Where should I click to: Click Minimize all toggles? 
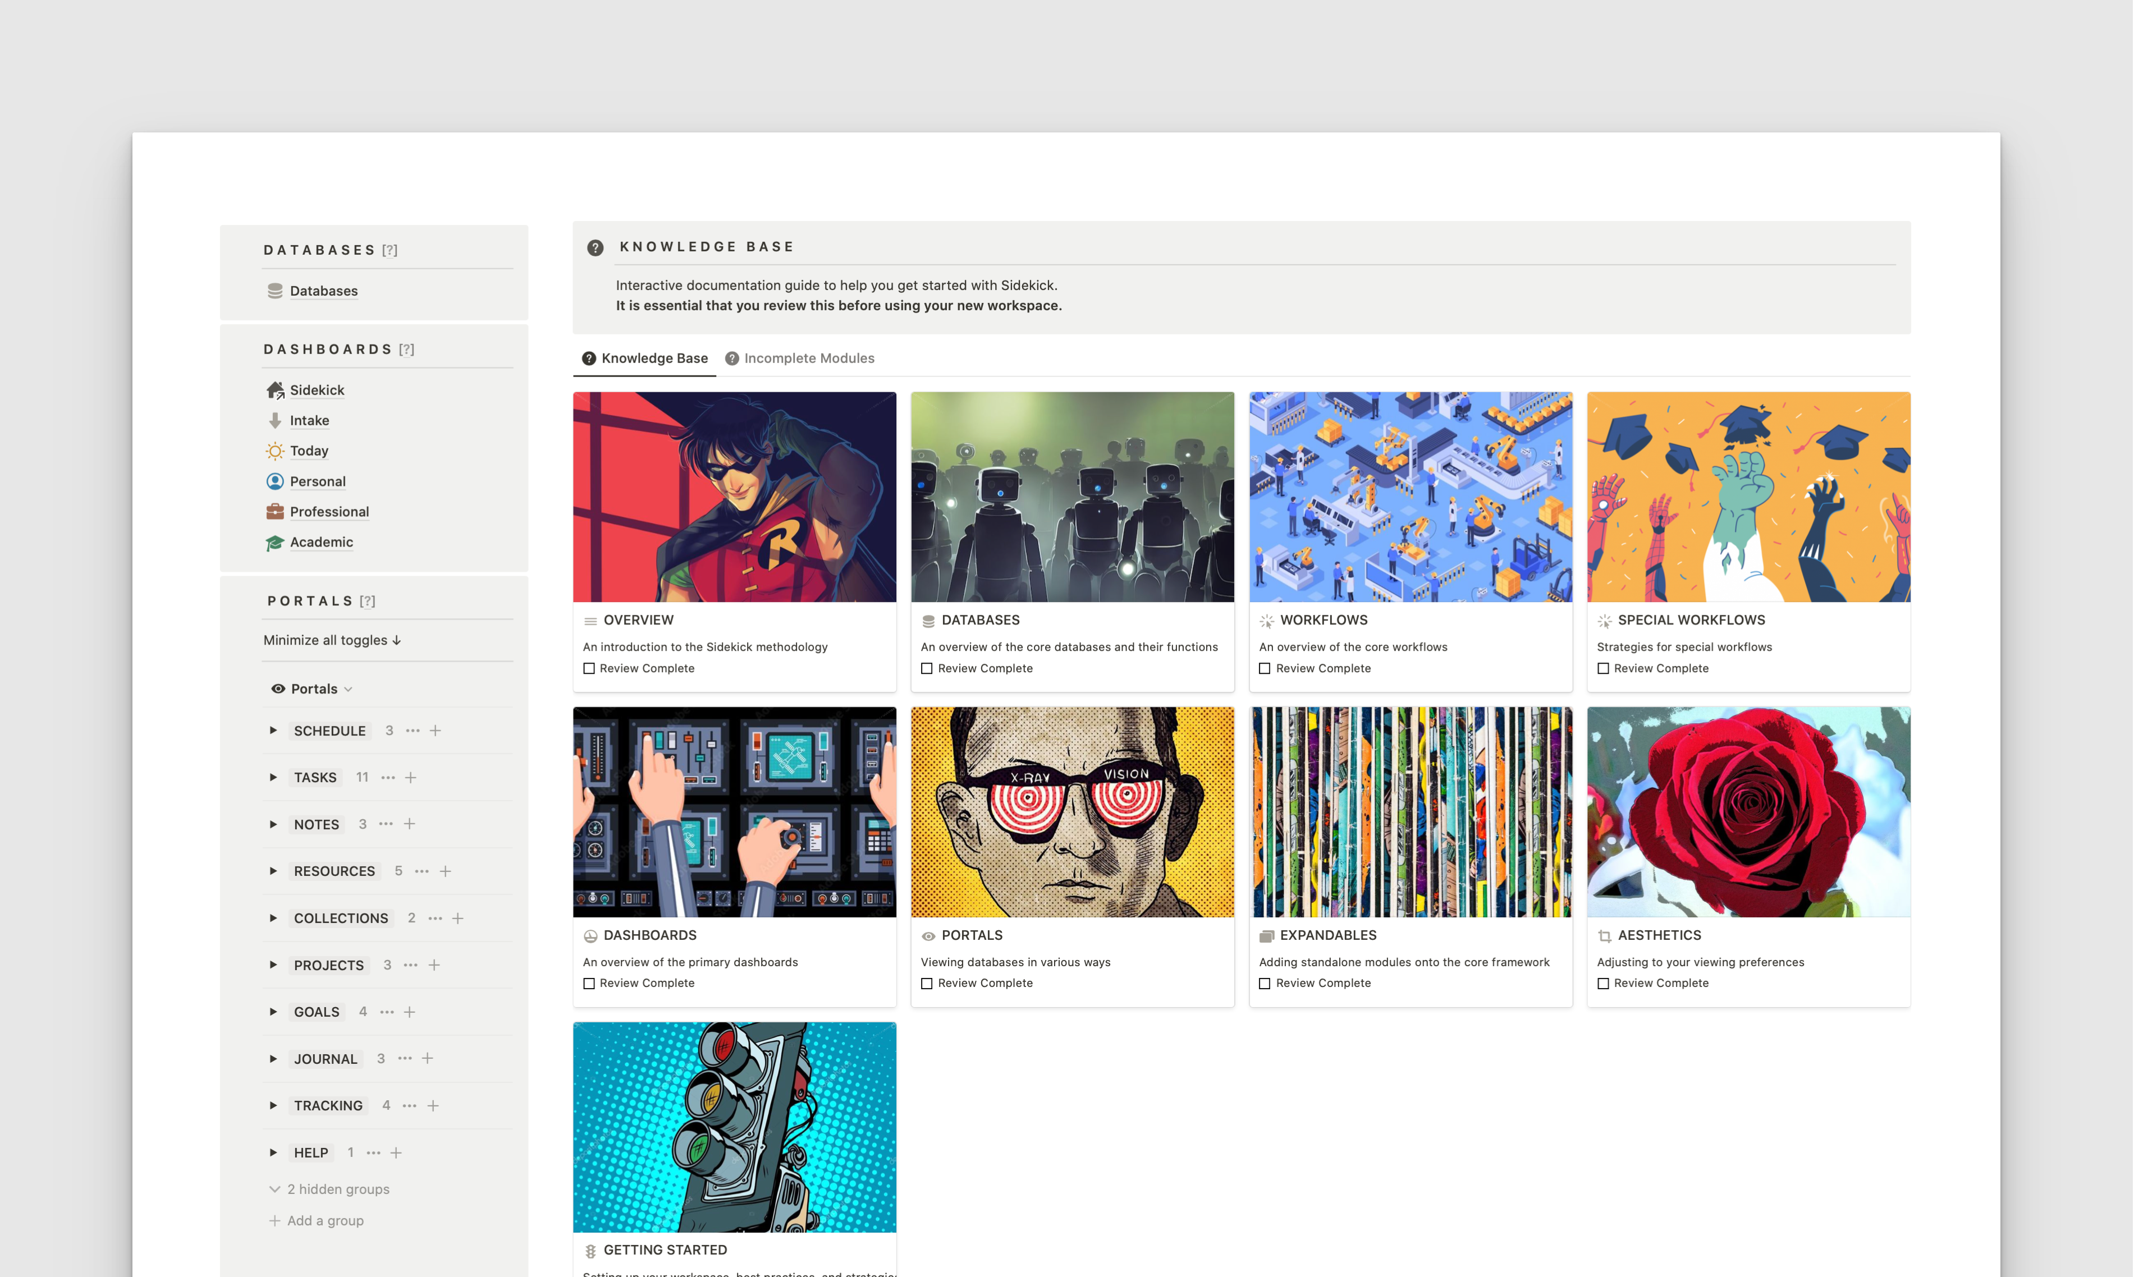pyautogui.click(x=331, y=640)
